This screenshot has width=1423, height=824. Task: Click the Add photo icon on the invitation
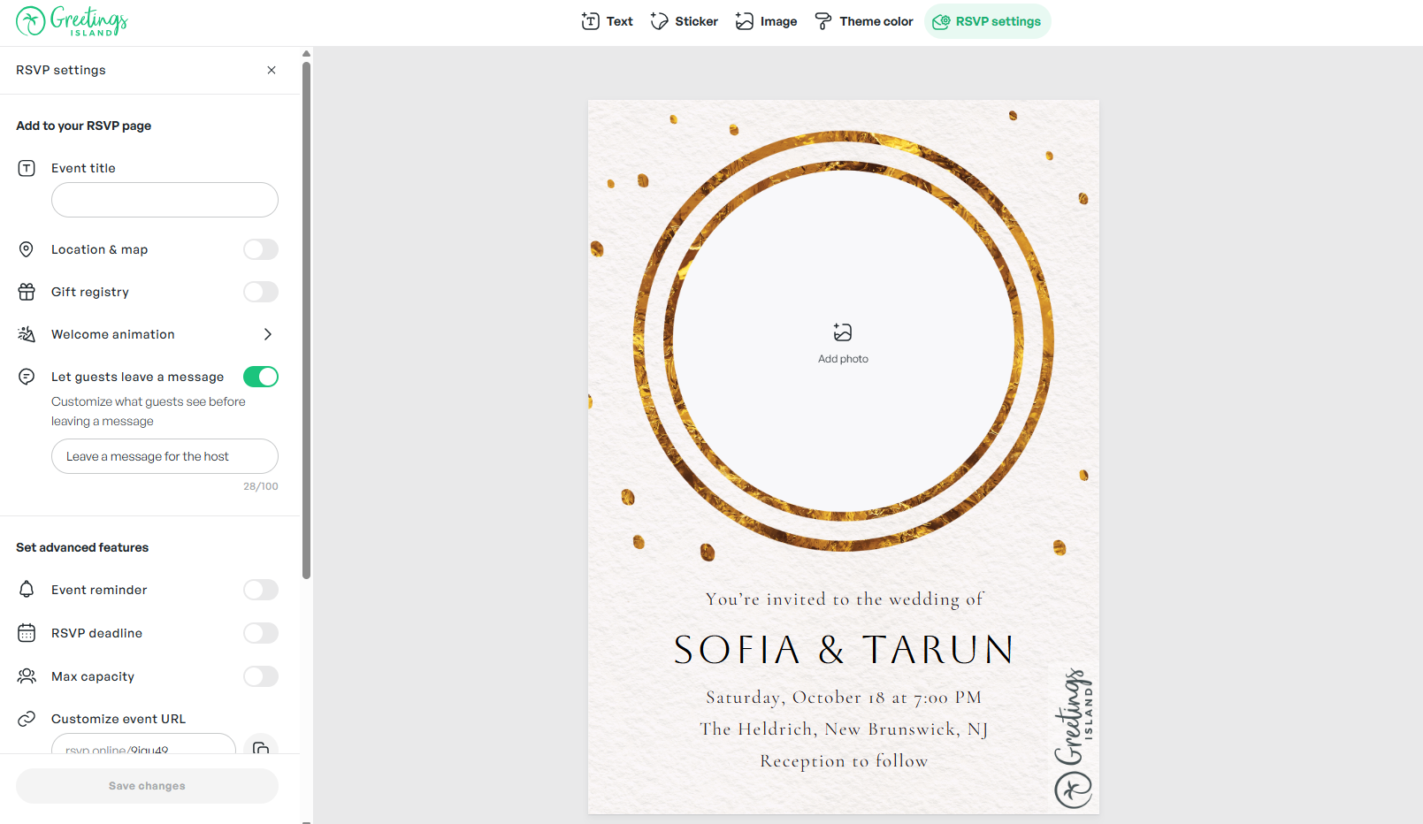tap(843, 333)
